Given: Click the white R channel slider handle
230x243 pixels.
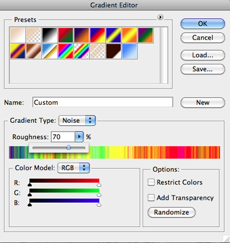Looking at the screenshot, I should point(99,184).
